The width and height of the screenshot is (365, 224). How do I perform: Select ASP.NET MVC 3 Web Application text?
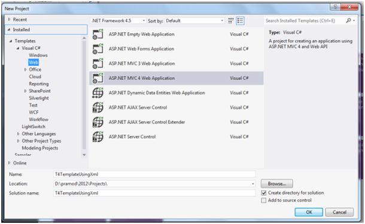[142, 63]
